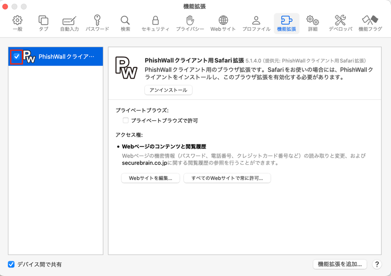Open the 検索 (Search) preferences pane
The width and height of the screenshot is (391, 276).
(125, 24)
